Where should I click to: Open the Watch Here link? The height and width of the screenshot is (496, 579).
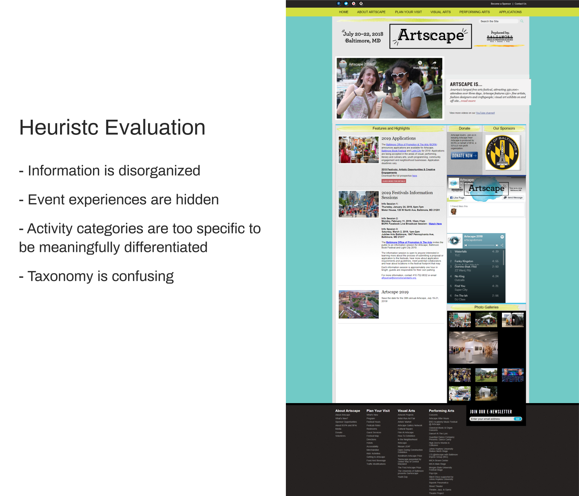(x=435, y=224)
